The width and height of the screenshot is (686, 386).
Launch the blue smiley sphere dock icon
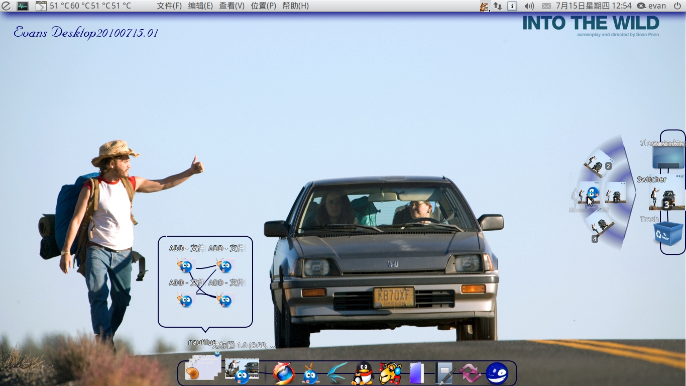497,373
